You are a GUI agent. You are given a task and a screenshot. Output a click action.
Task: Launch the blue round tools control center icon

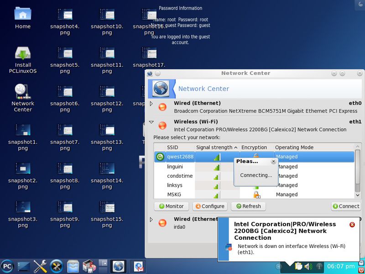(56, 266)
